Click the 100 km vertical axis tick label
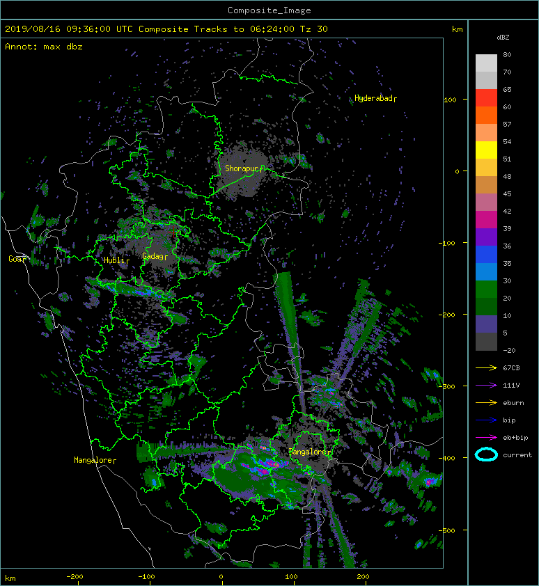 point(450,100)
